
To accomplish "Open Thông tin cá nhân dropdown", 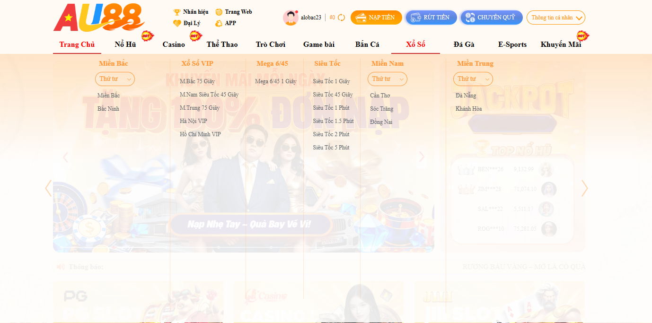I will [555, 17].
